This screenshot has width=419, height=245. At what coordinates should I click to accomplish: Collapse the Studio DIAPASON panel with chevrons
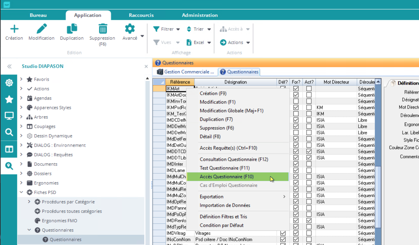point(9,66)
